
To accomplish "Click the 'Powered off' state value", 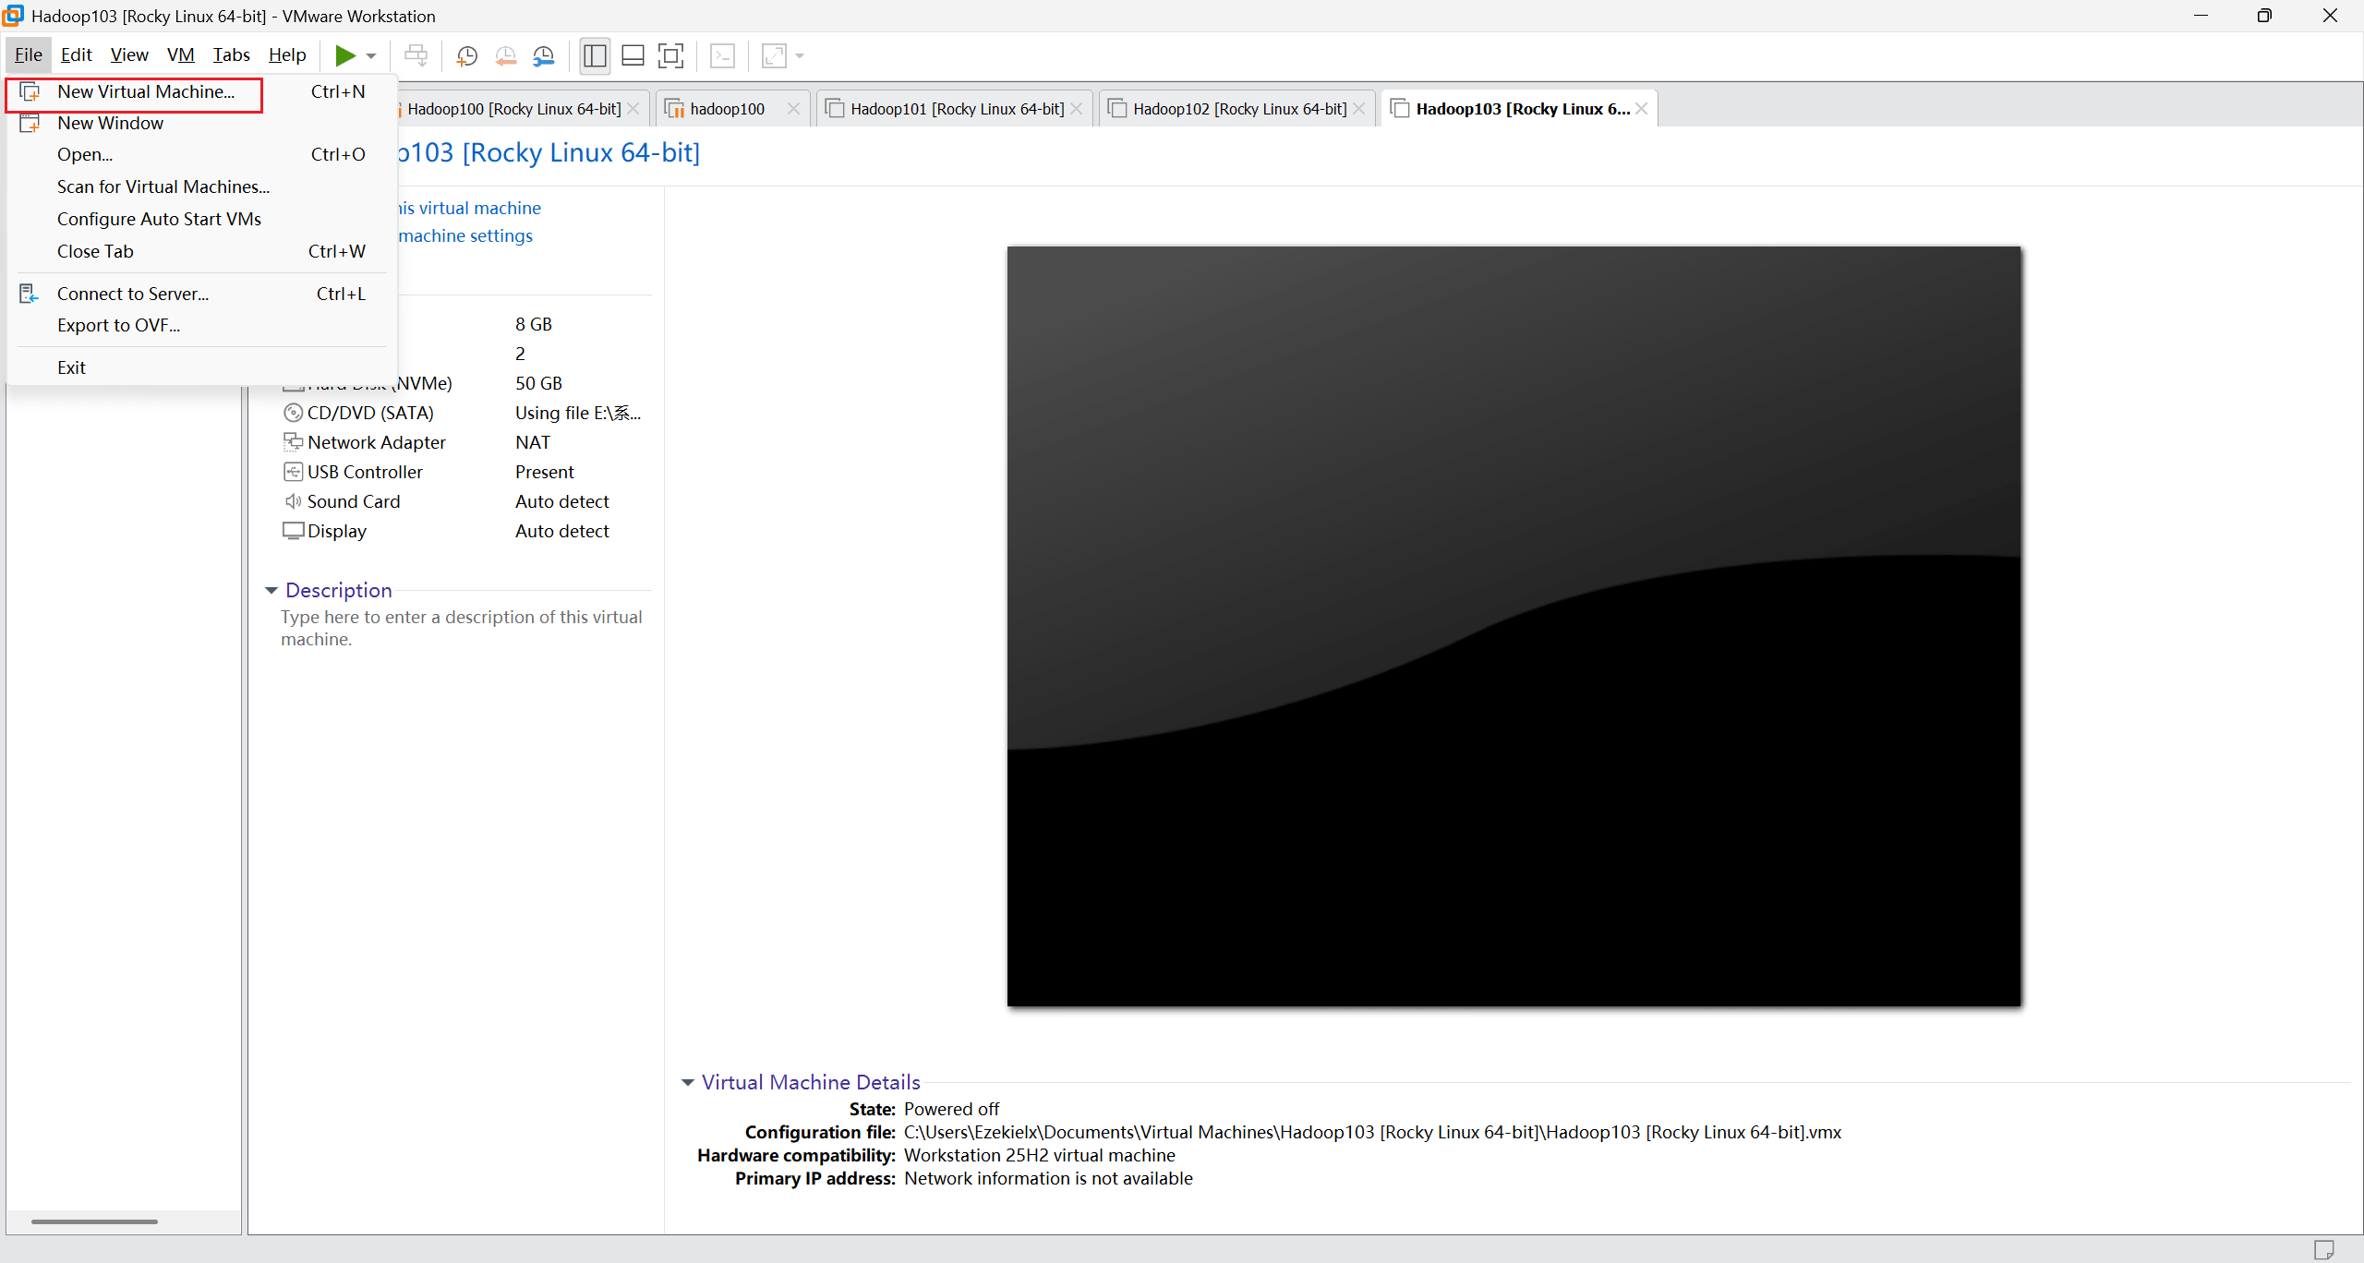I will click(952, 1109).
